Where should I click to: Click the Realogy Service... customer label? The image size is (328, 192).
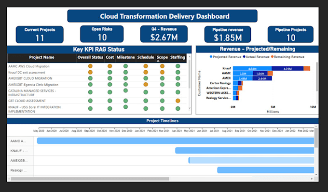(219, 98)
